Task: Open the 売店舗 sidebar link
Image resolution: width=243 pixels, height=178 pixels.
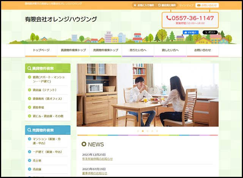Action: coord(37,169)
